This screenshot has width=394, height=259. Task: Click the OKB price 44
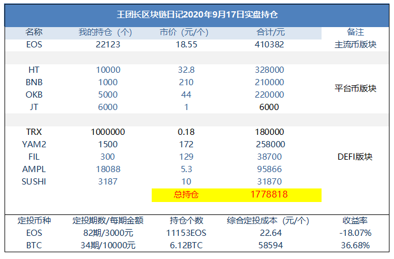click(186, 95)
